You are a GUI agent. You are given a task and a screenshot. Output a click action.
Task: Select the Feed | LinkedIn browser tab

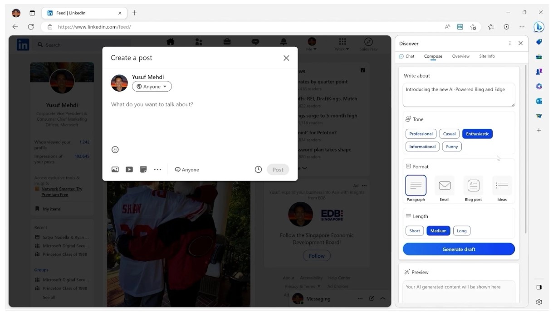84,13
